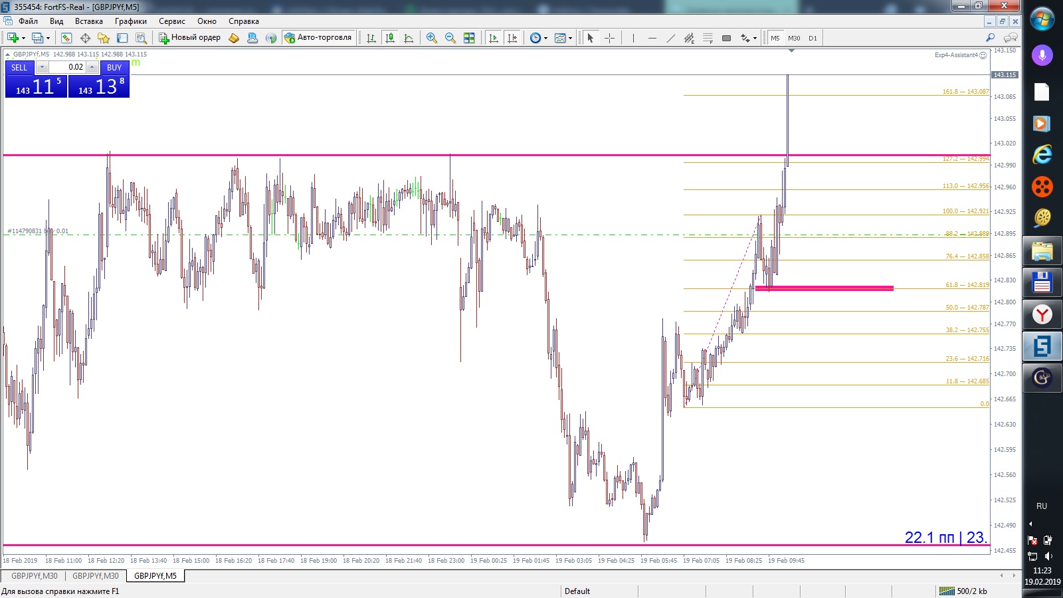
Task: Click the Новый ордер button
Action: click(x=189, y=38)
